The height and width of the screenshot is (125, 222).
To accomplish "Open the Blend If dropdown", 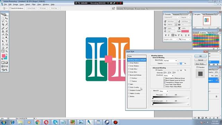I will (x=164, y=91).
